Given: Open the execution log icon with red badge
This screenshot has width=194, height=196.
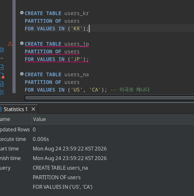Looking at the screenshot, I should pos(2,76).
